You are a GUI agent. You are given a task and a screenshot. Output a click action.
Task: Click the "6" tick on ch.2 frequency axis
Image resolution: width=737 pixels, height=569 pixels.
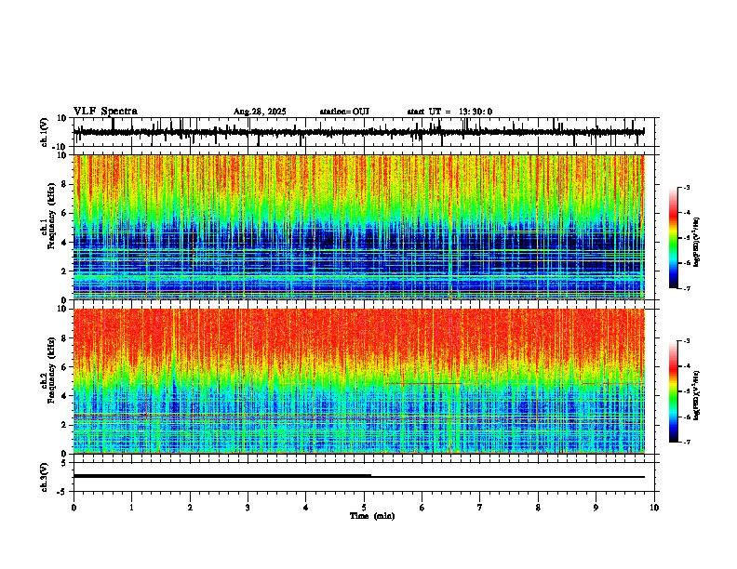tap(65, 366)
